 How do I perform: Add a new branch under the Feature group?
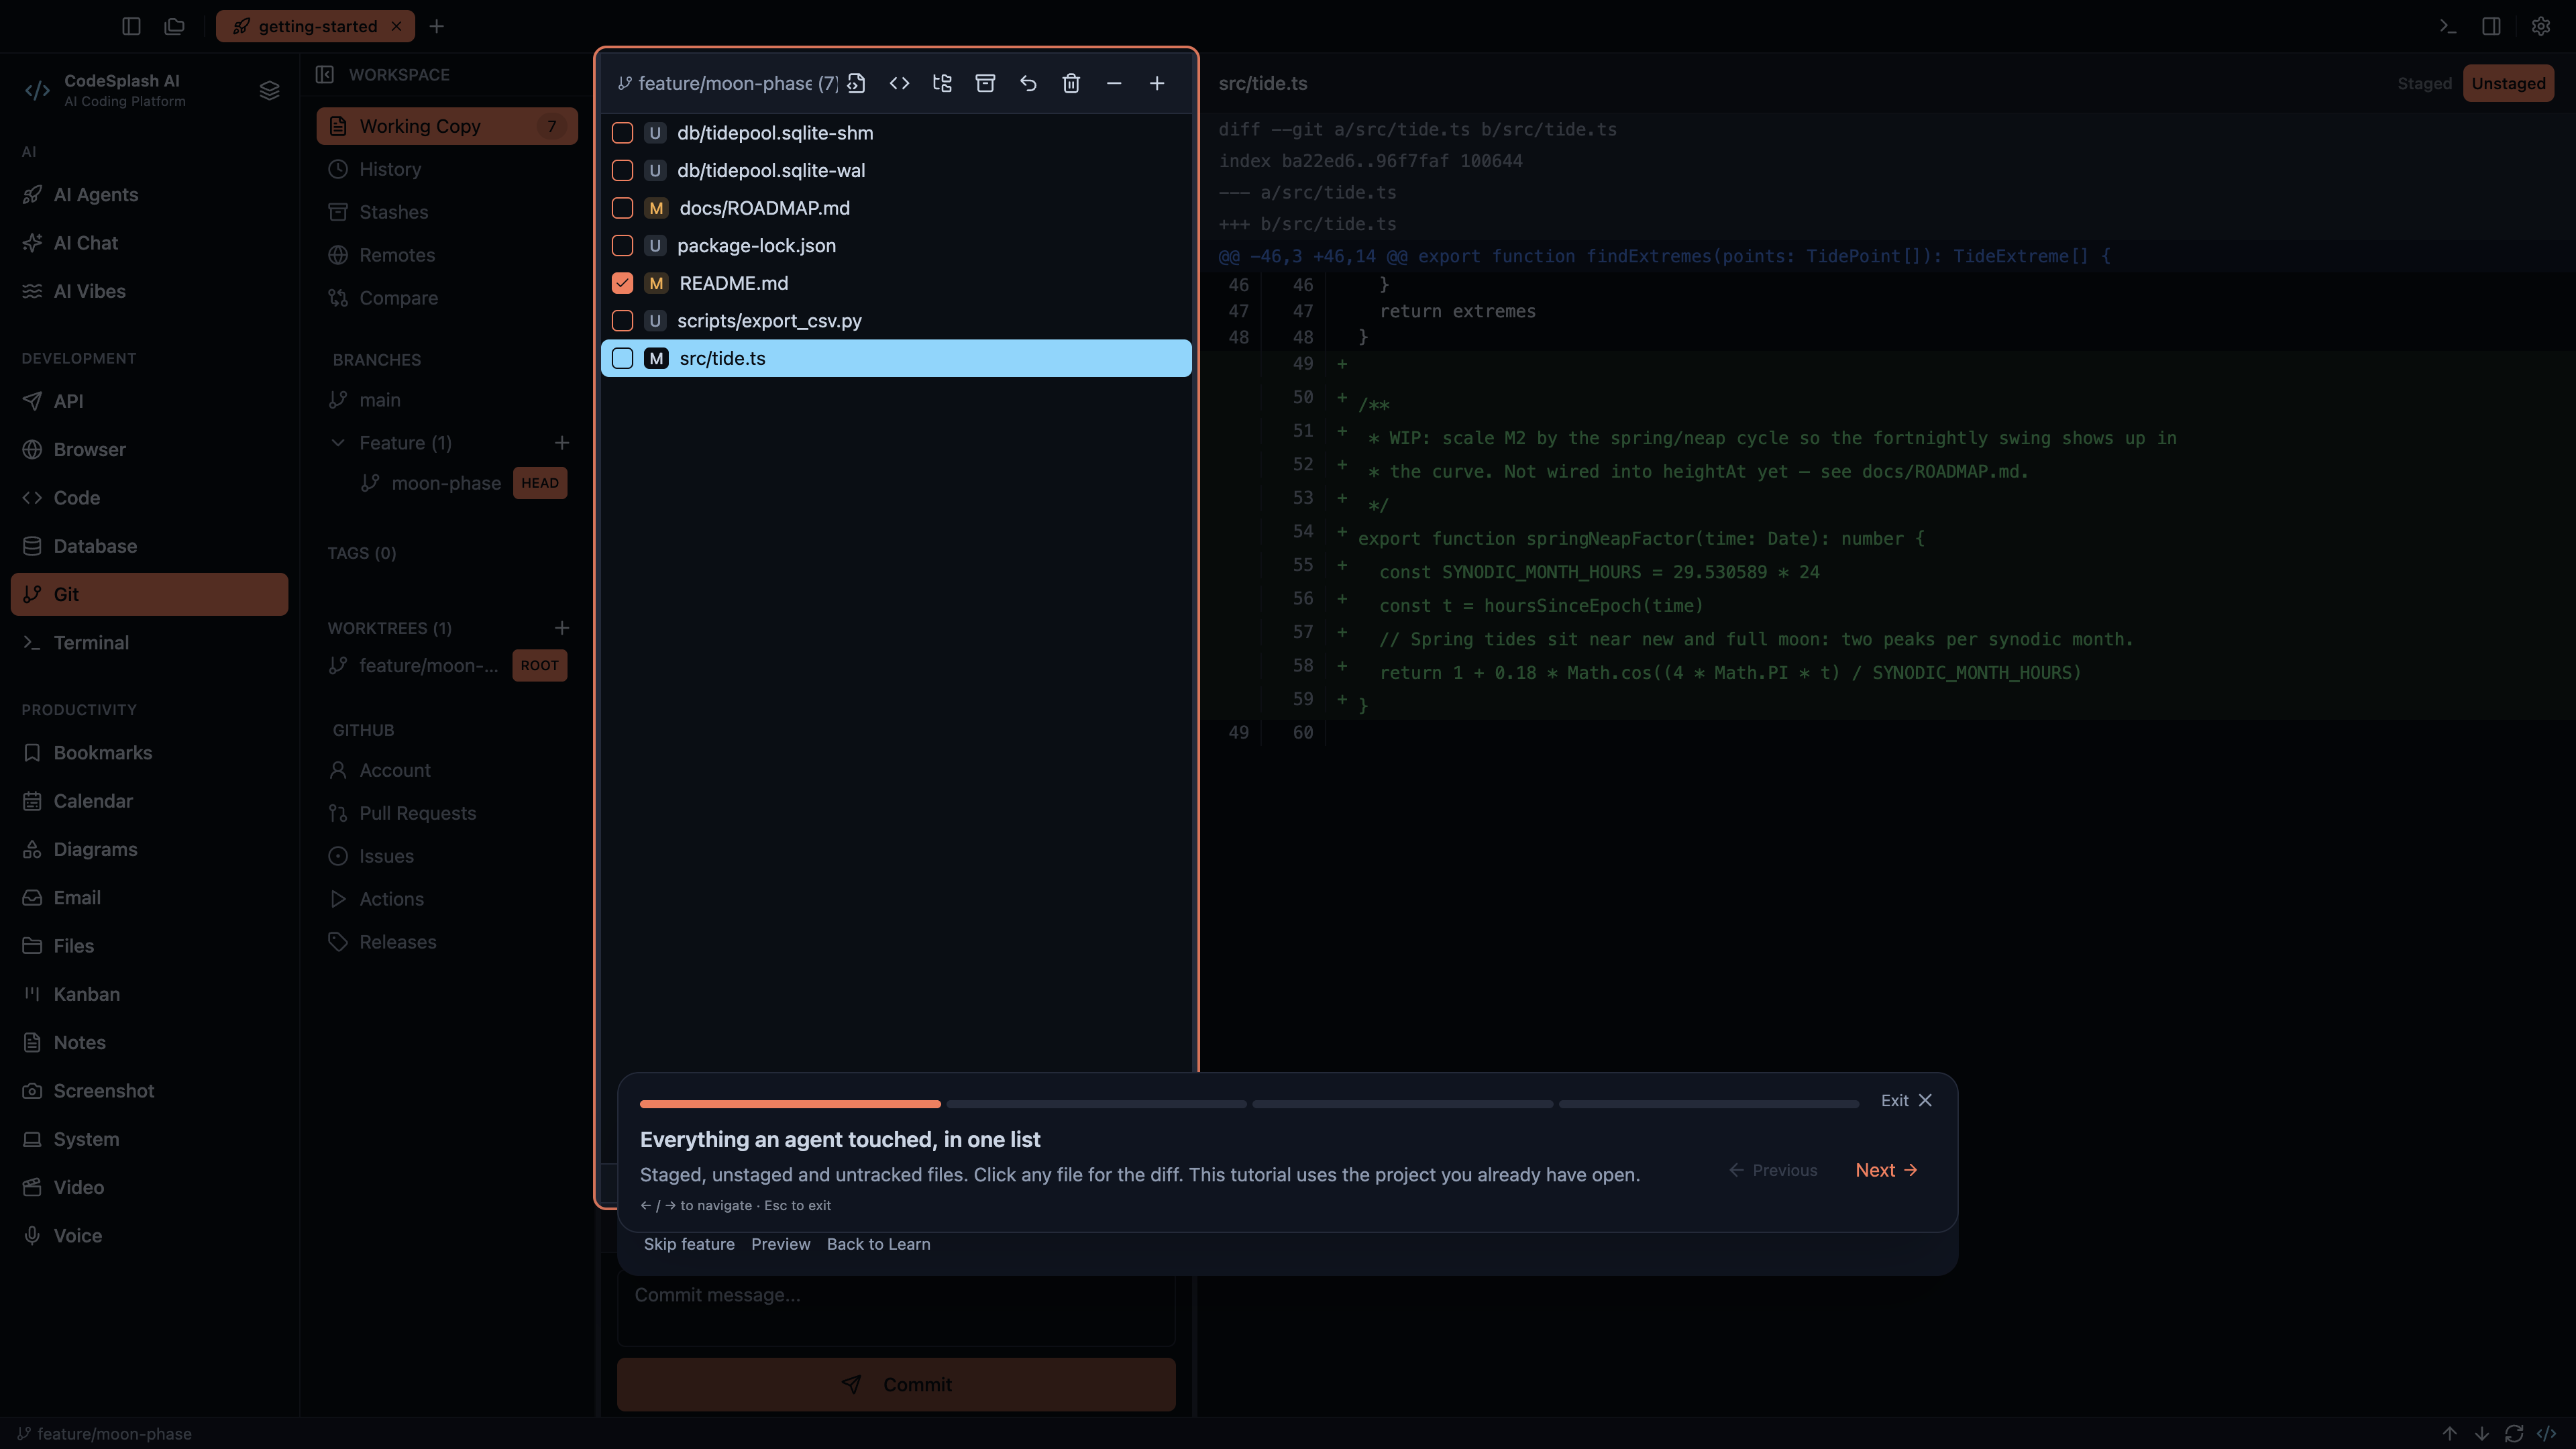(x=562, y=443)
